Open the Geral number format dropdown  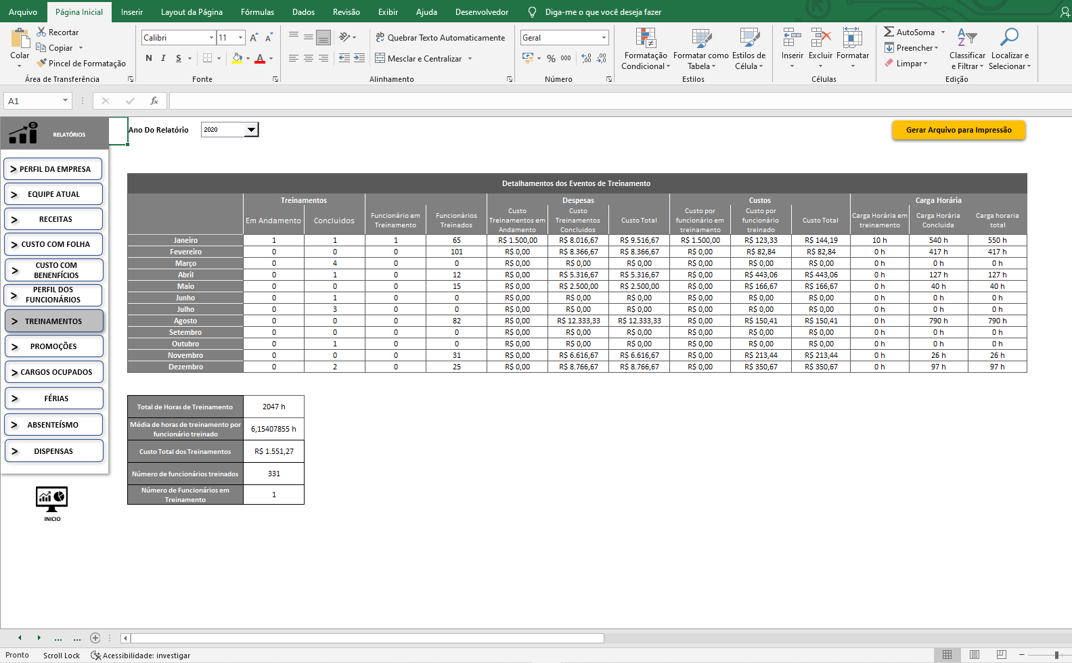[x=604, y=38]
